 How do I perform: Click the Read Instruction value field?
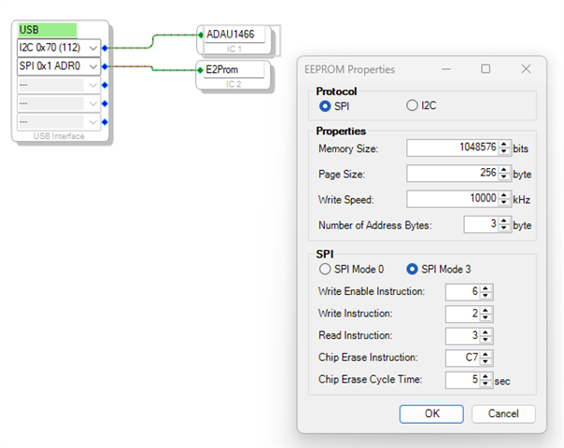point(462,336)
